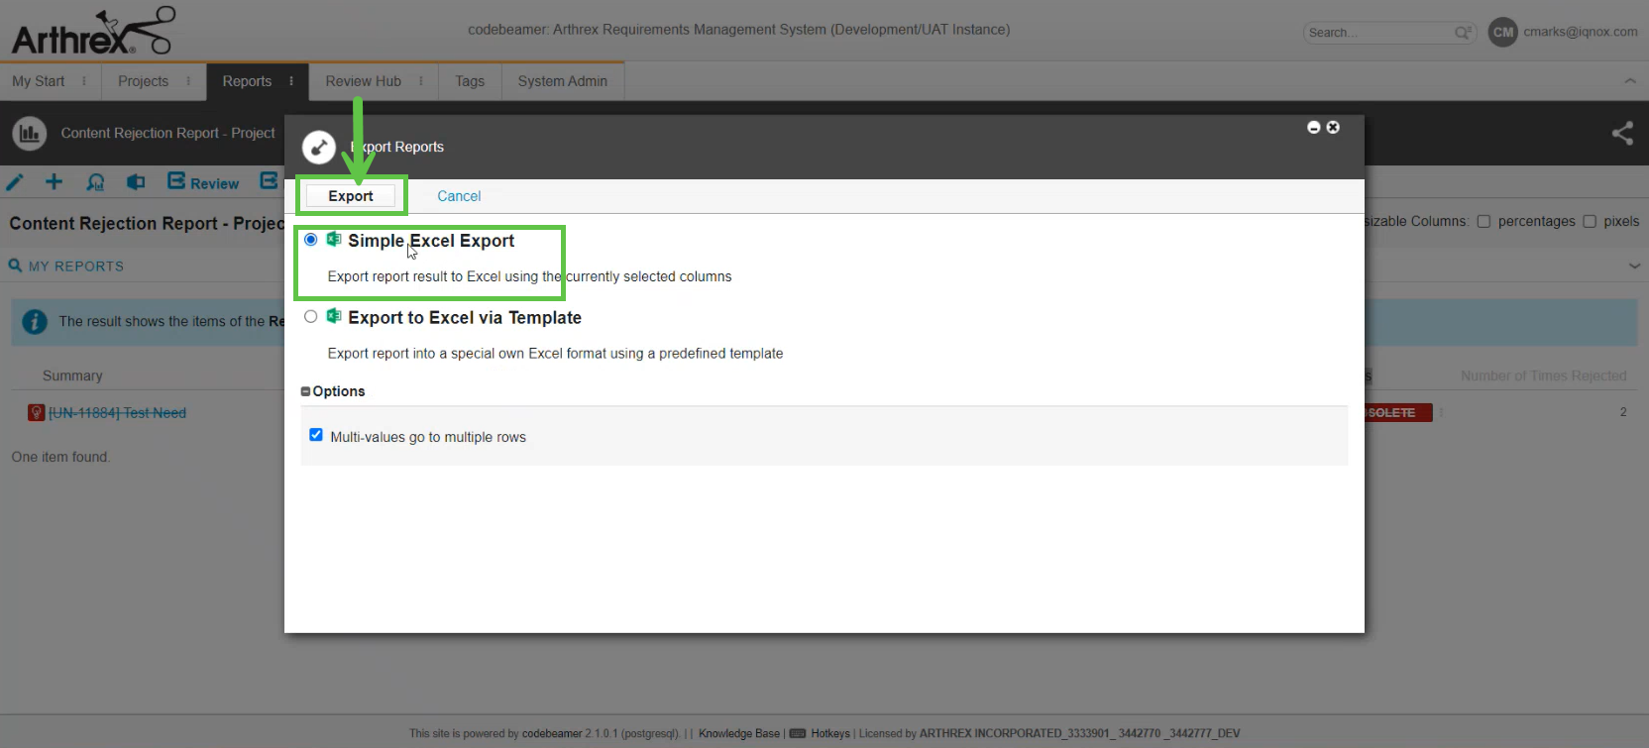This screenshot has height=748, width=1649.
Task: Expand the My Reports section chevron
Action: [x=1634, y=266]
